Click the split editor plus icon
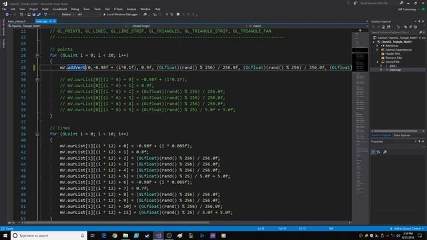The height and width of the screenshot is (240, 427). (x=360, y=31)
